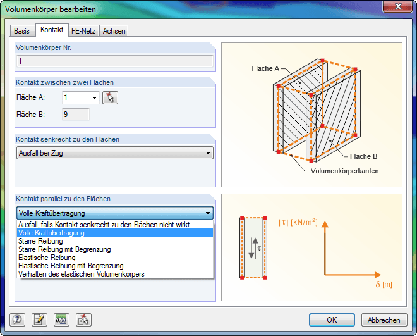Click the Volumenkörper Nr. field
Viewport: 417px width, 336px height.
[x=115, y=61]
